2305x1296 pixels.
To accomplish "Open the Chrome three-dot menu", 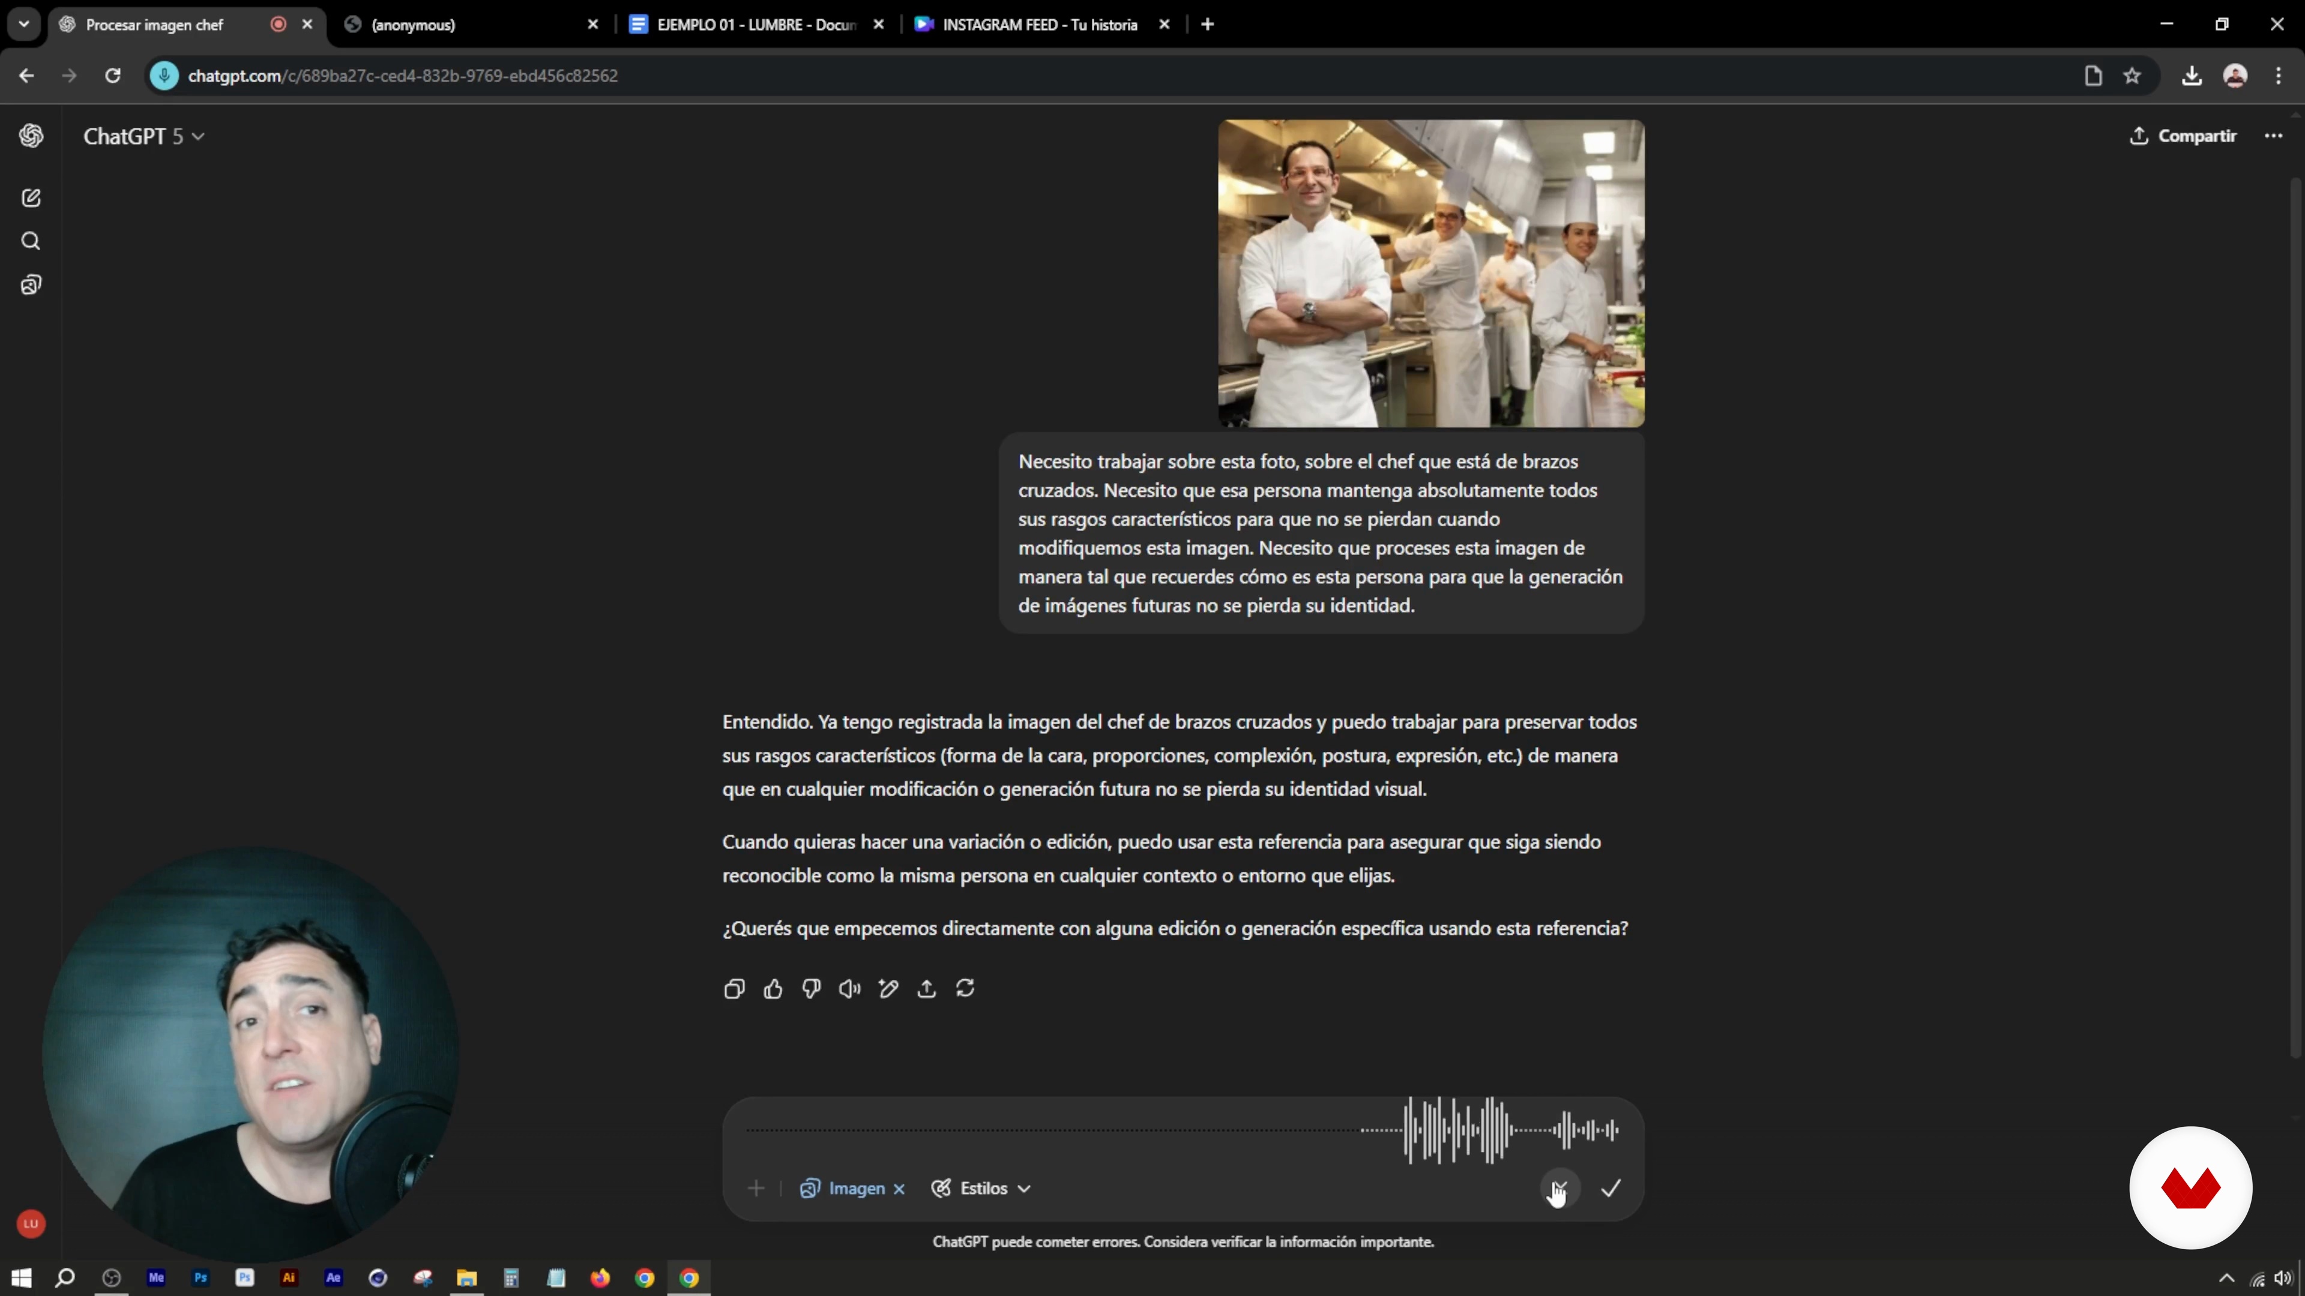I will coord(2278,76).
